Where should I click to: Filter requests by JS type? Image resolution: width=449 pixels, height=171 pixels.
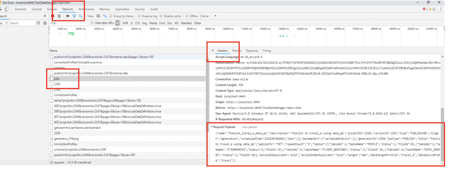pos(131,23)
